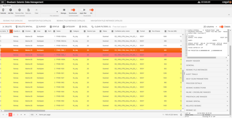
Task: Expand SEGY Scan Parameters section
Action: [207, 79]
